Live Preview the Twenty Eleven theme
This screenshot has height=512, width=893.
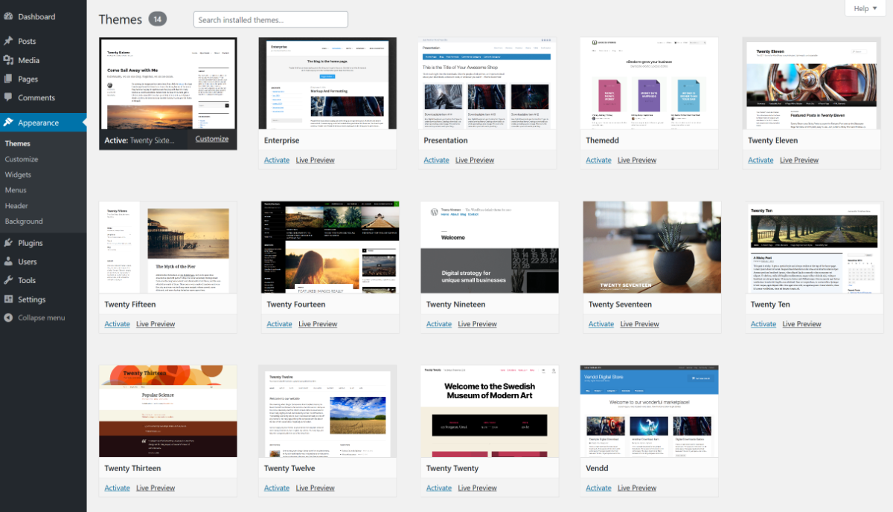click(x=799, y=160)
